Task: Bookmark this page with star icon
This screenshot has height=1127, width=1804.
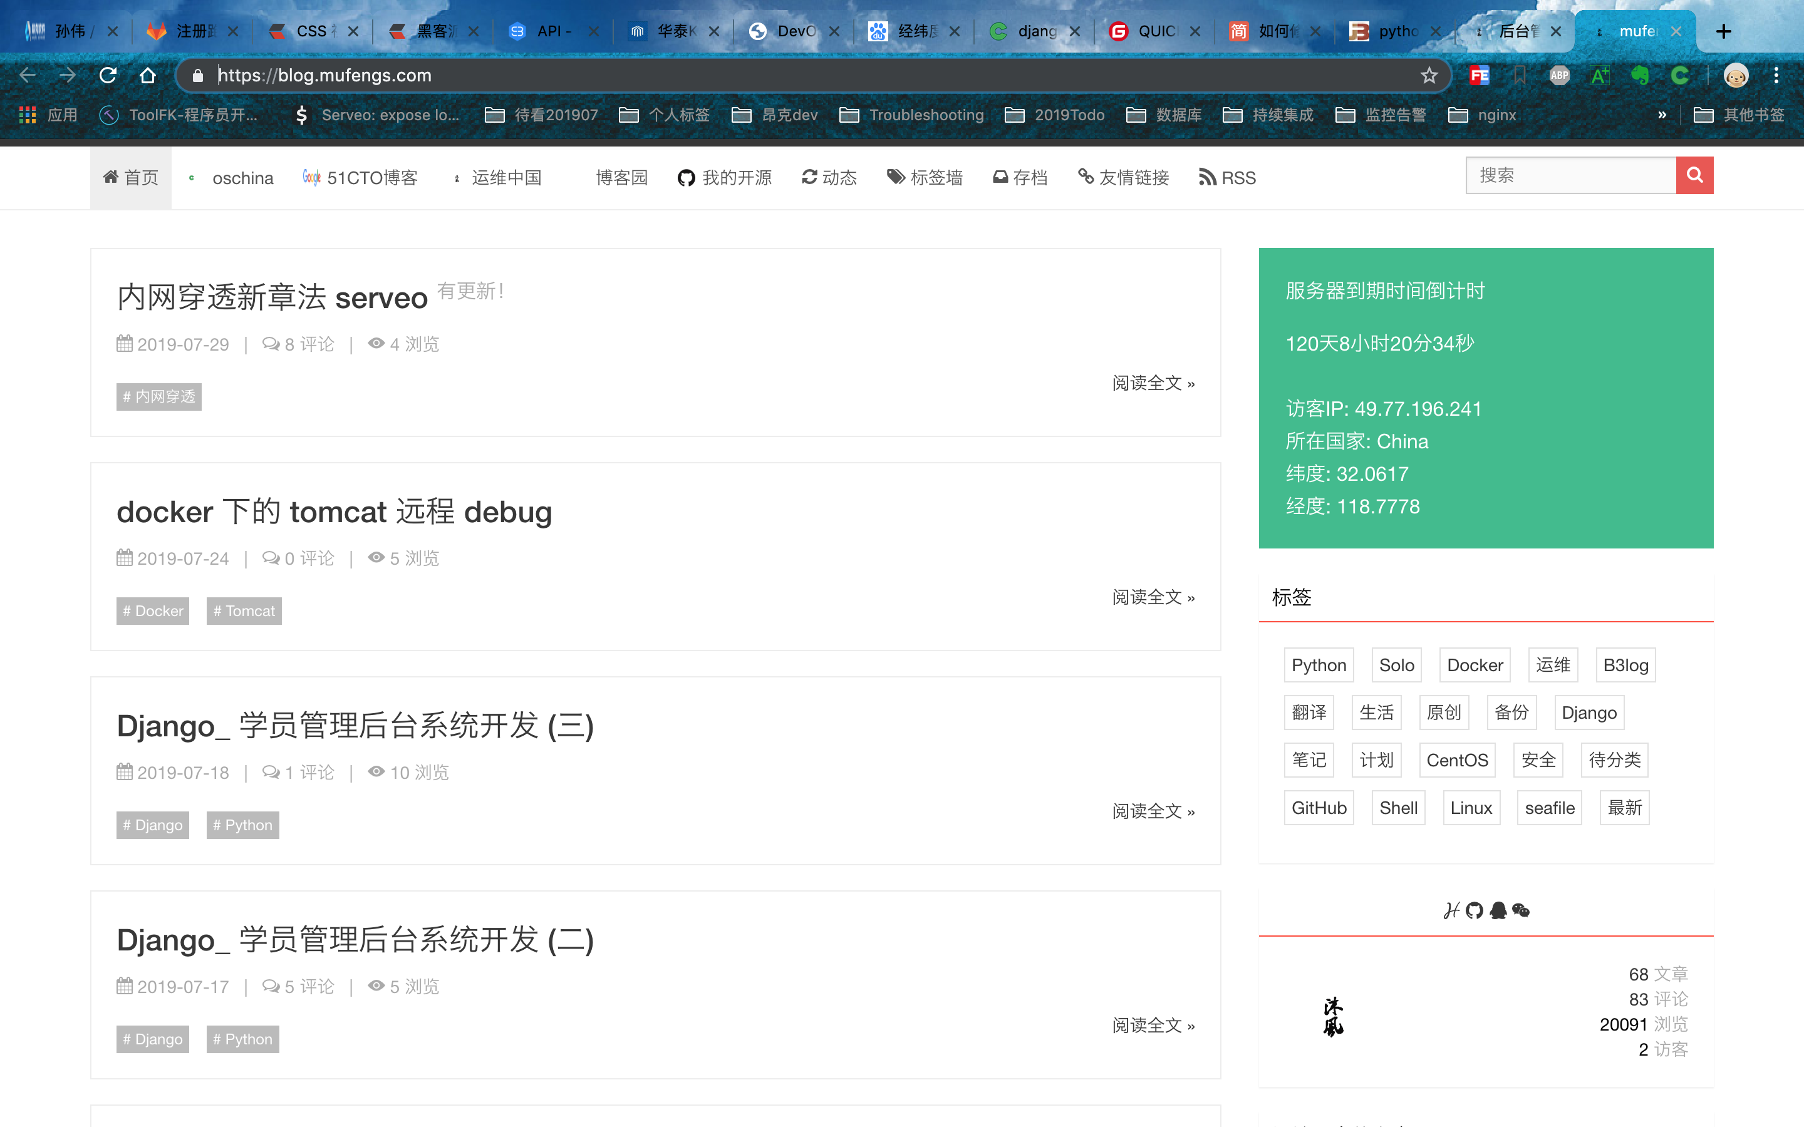Action: (1428, 75)
